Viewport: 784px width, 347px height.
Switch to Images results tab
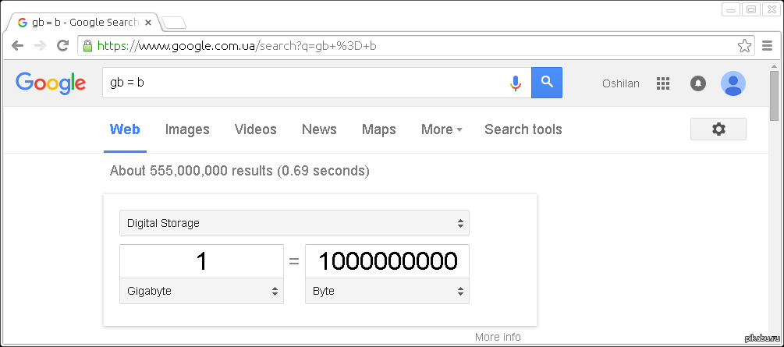pyautogui.click(x=187, y=129)
